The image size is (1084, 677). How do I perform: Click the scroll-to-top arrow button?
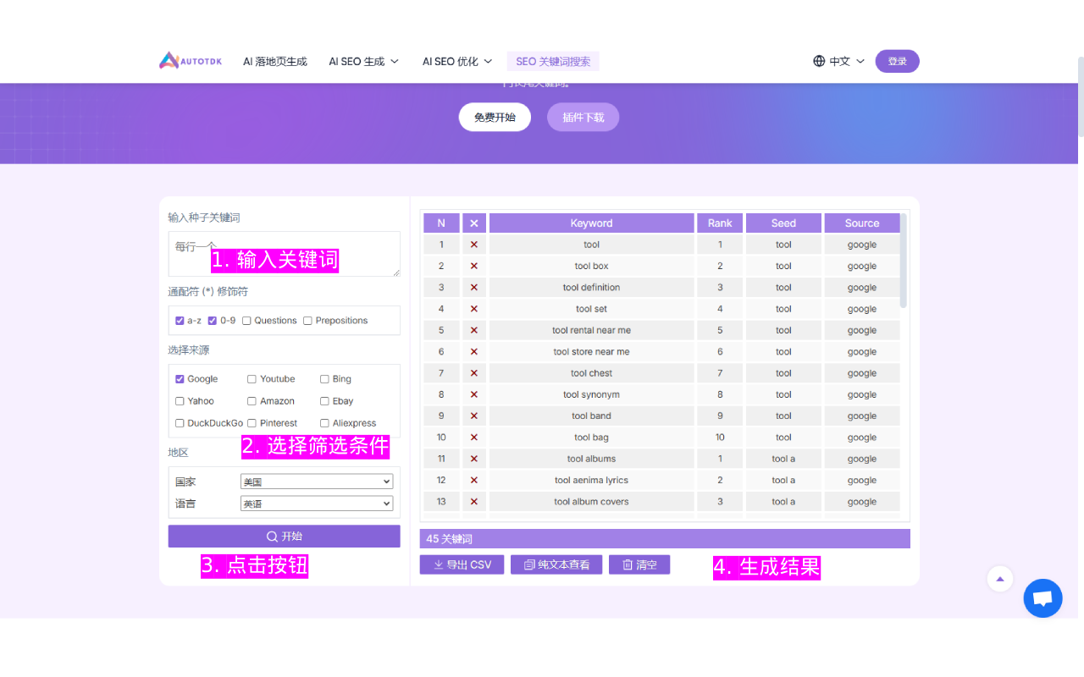click(1000, 579)
